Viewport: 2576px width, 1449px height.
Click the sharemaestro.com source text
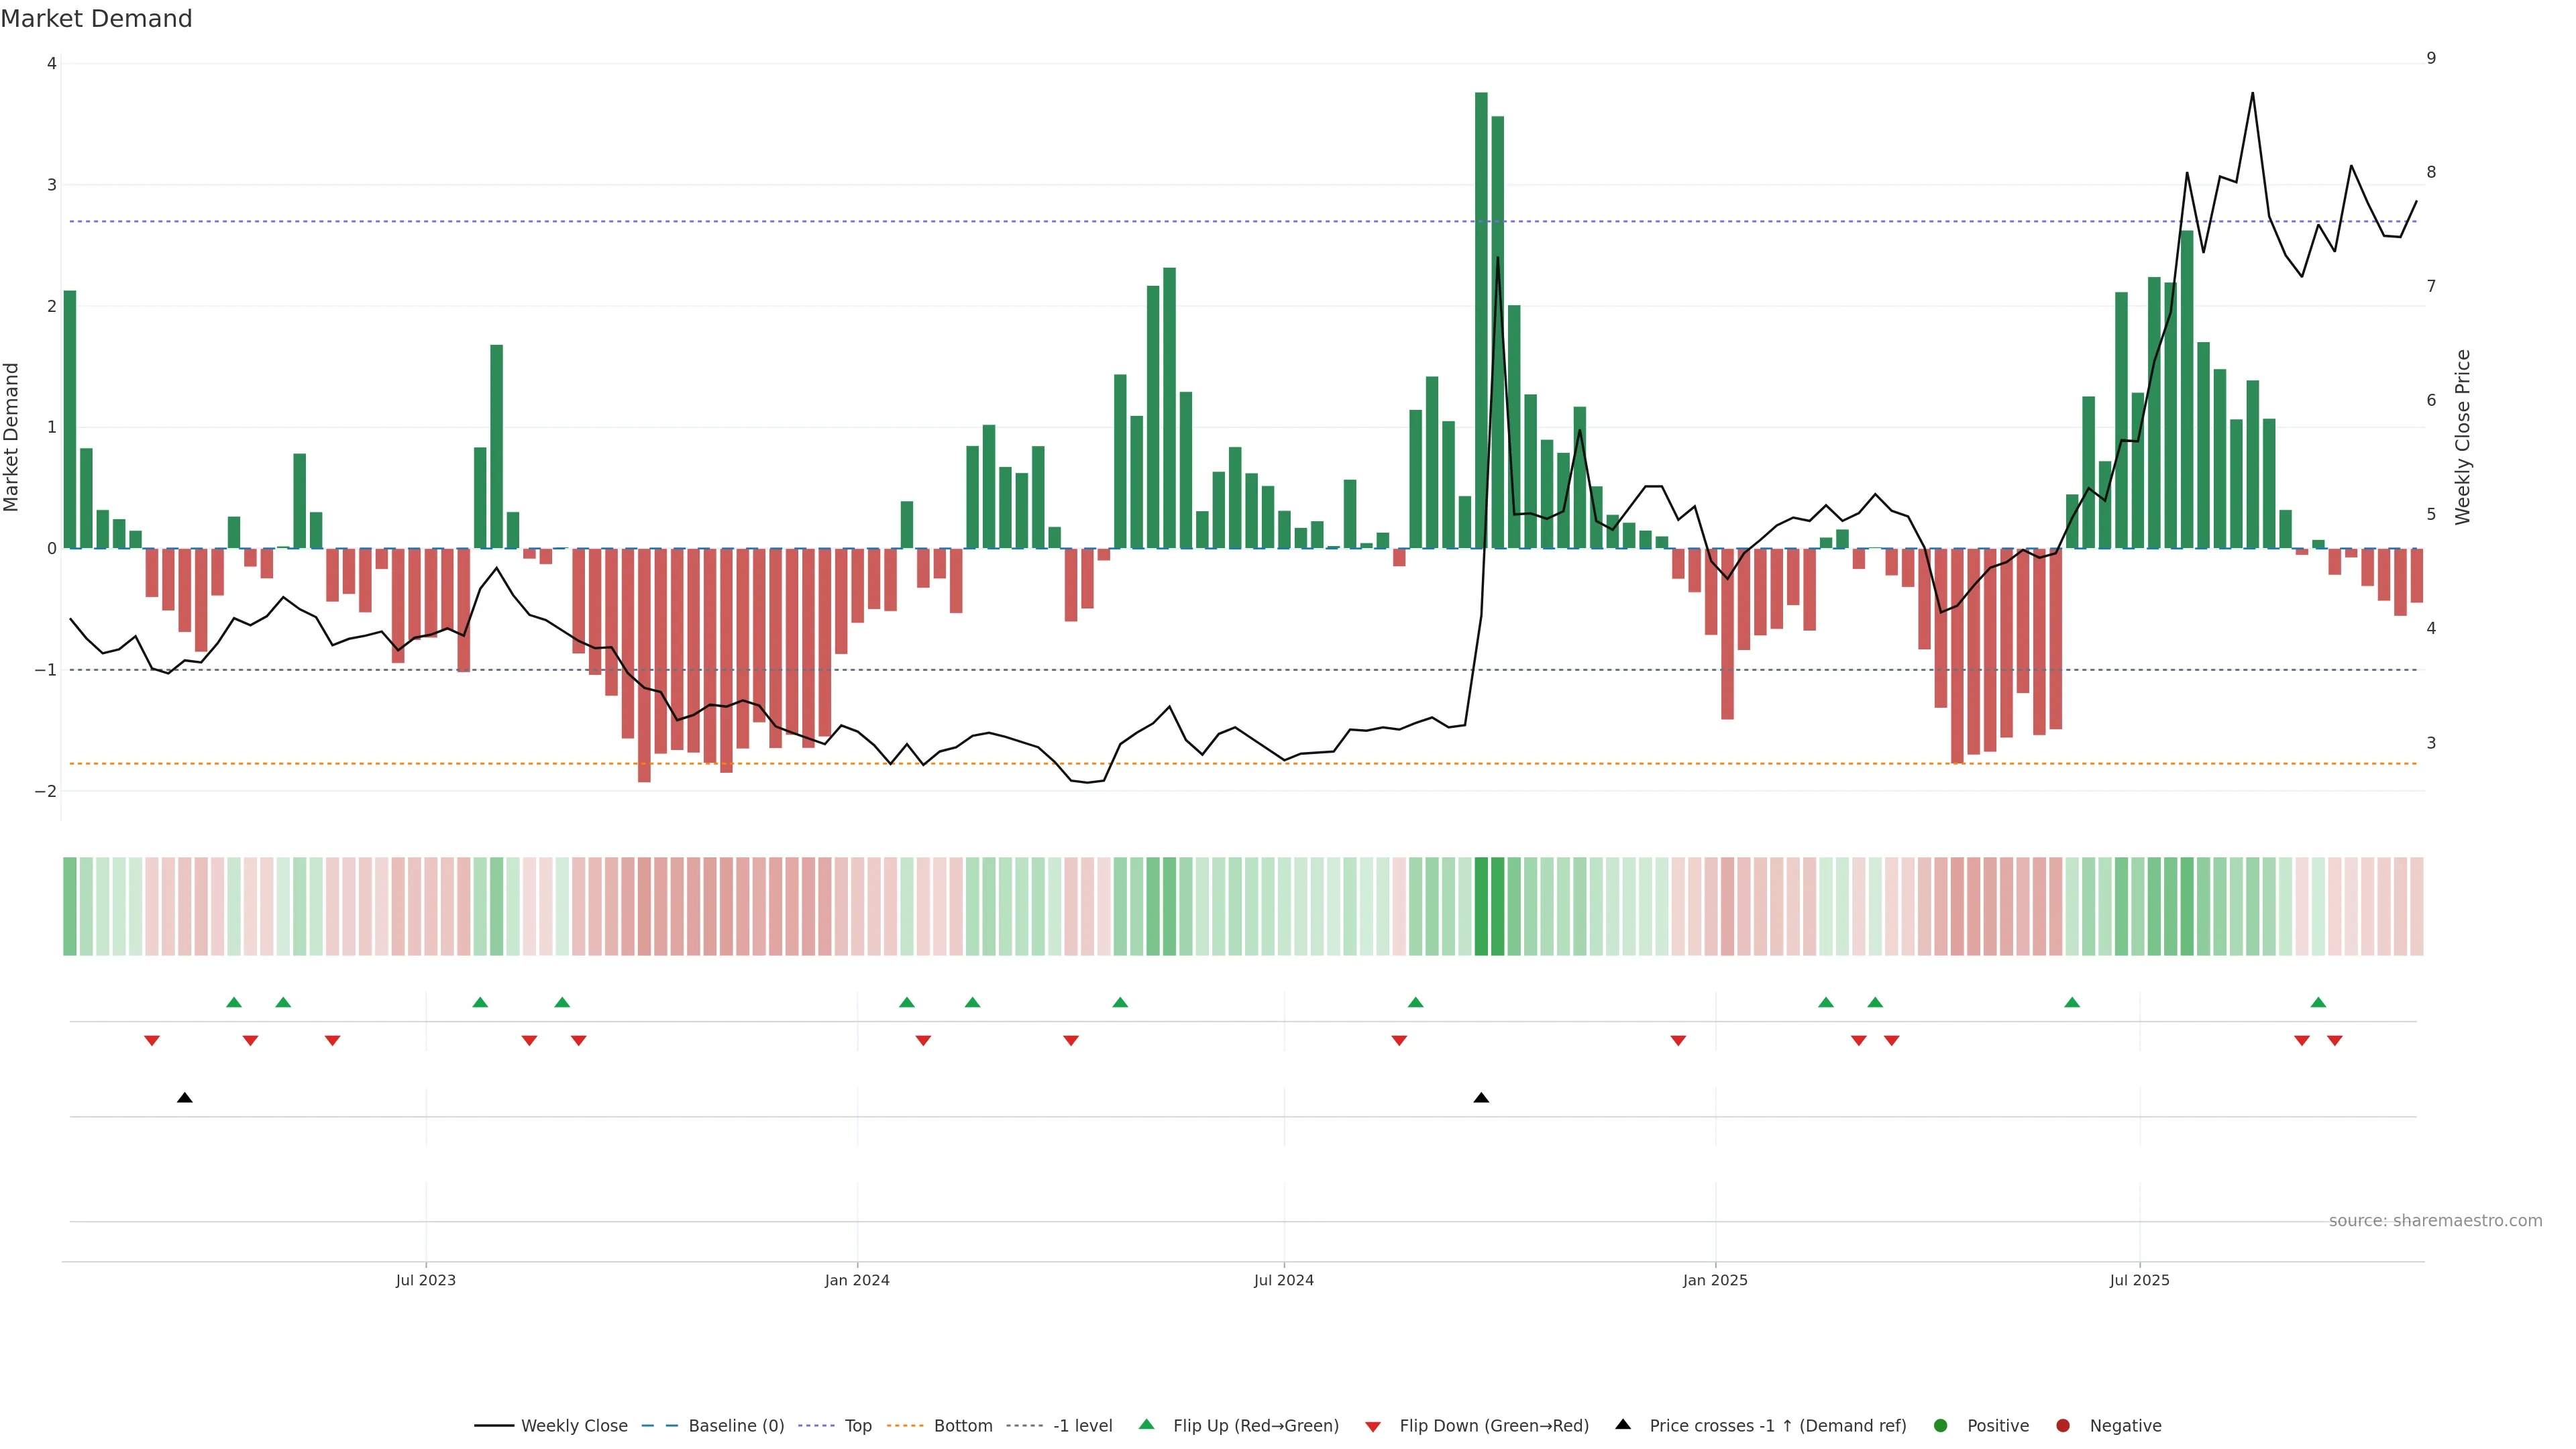2435,1221
